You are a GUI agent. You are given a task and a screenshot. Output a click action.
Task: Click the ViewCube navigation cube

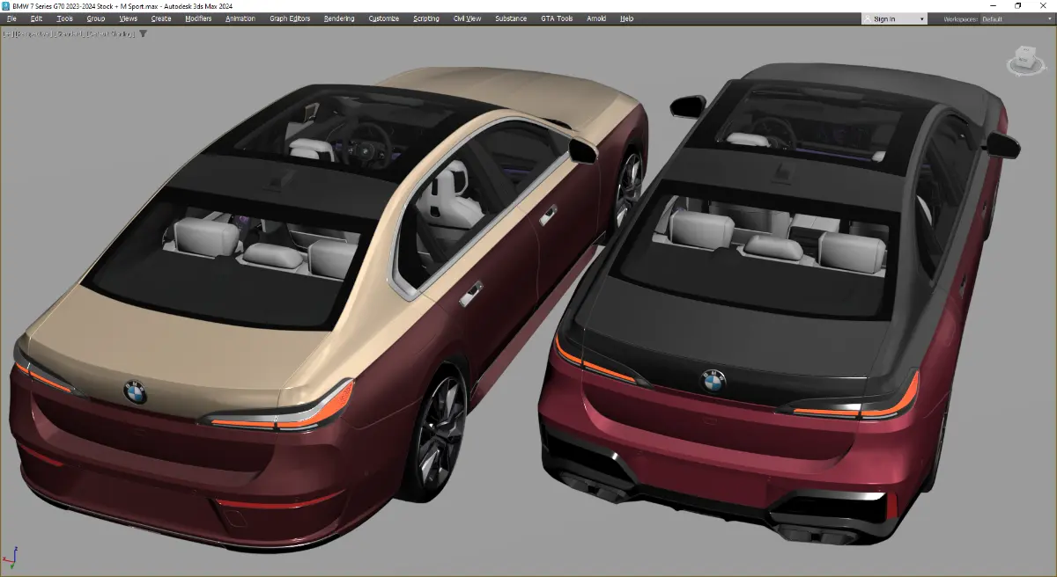pos(1024,60)
